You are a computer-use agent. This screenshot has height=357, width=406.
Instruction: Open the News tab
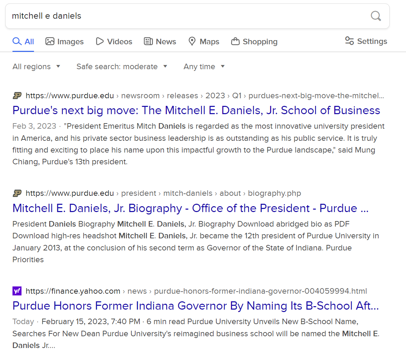pyautogui.click(x=160, y=42)
